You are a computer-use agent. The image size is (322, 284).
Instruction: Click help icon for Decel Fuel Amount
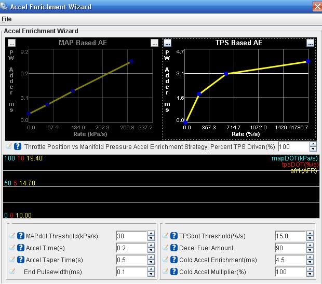pos(174,248)
